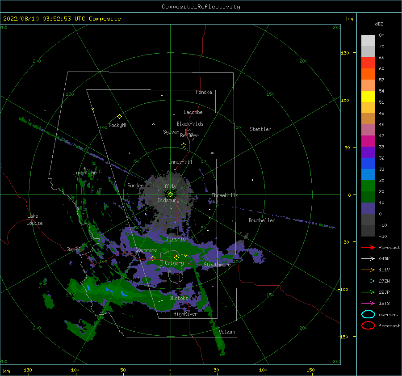
Task: Click the Composite_Reflectivity title
Action: point(201,7)
